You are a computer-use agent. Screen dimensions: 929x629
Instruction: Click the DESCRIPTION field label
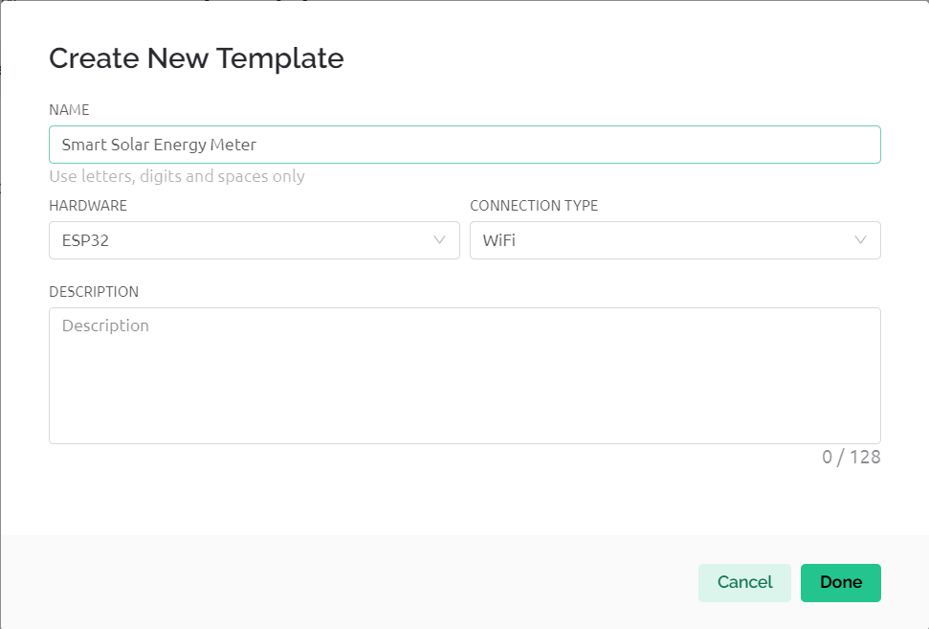pos(94,292)
